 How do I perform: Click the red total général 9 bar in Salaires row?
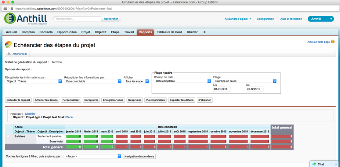point(282,137)
